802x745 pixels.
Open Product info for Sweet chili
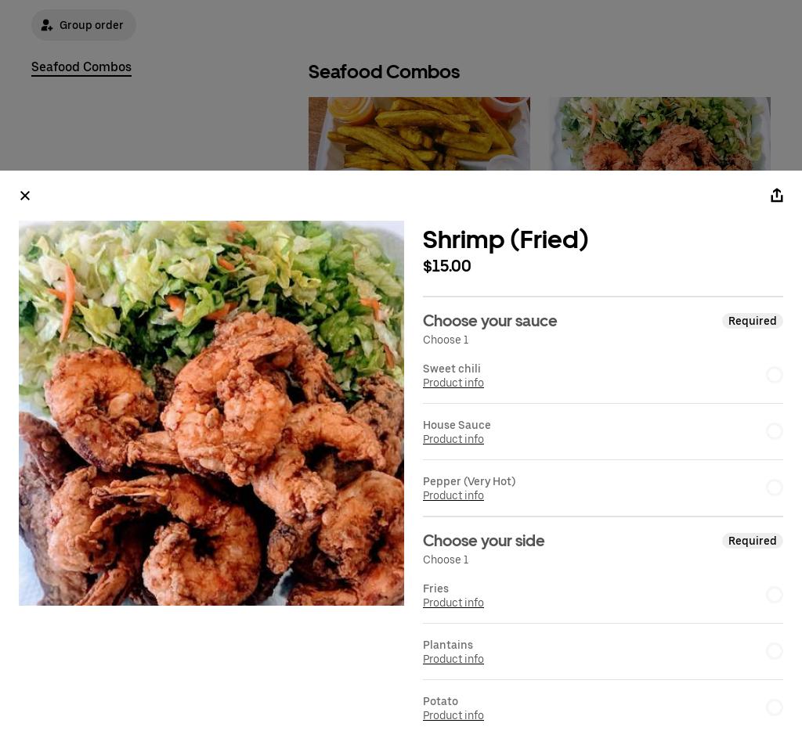click(x=453, y=383)
